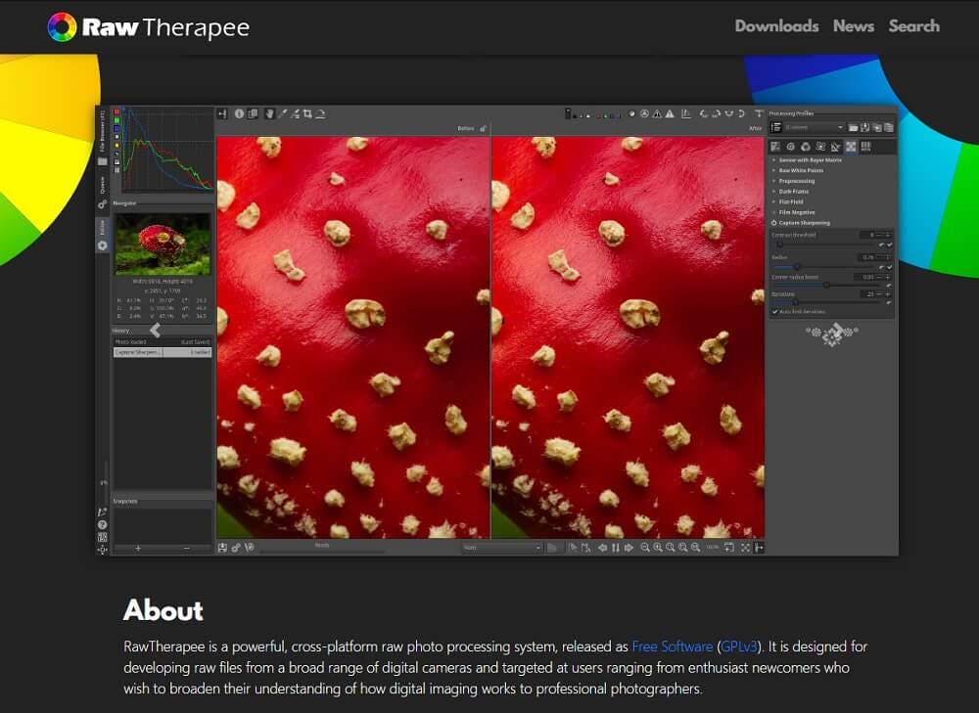
Task: Toggle Capture Sharpening power button
Action: point(774,223)
